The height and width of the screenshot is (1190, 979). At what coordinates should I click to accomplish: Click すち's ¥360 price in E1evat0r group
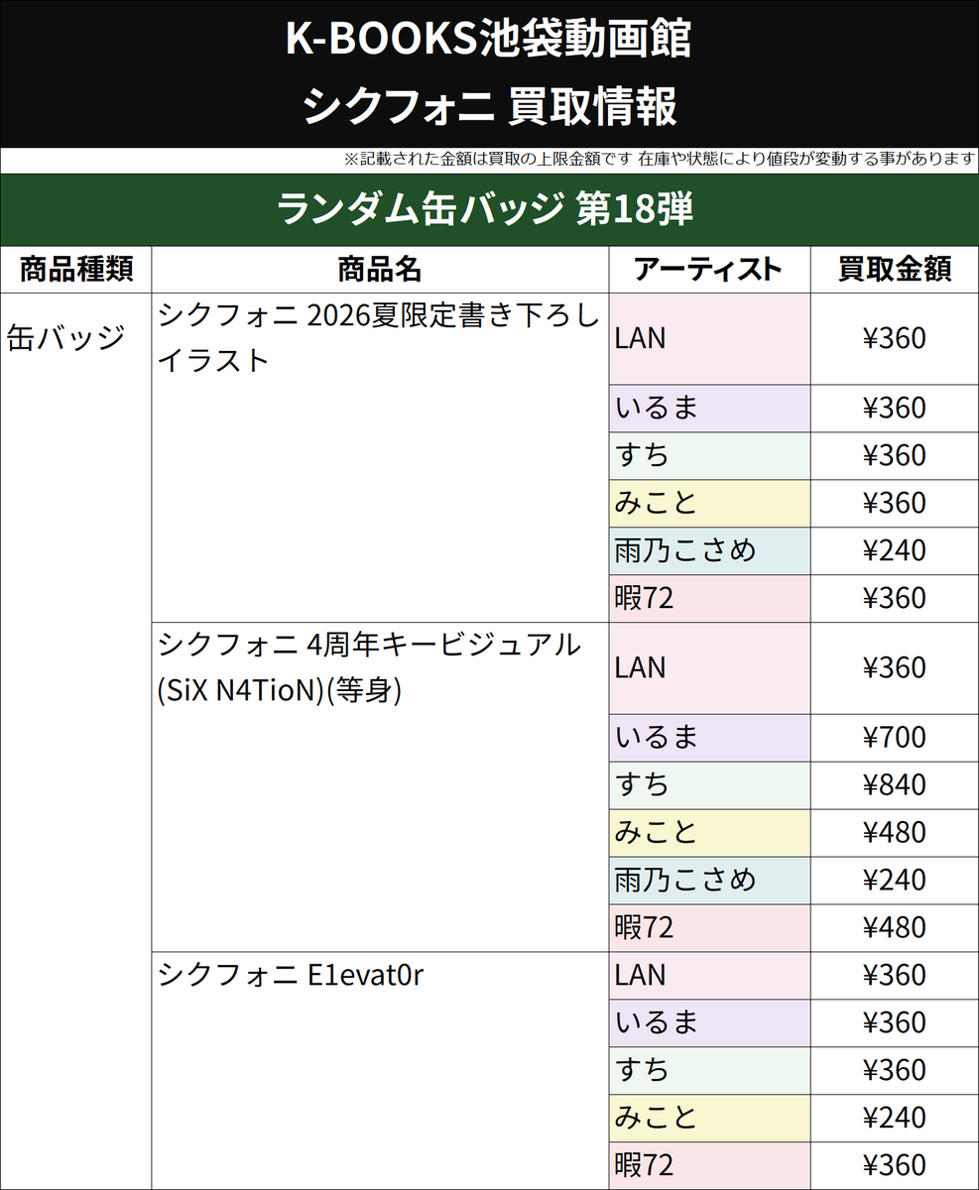(x=895, y=1070)
